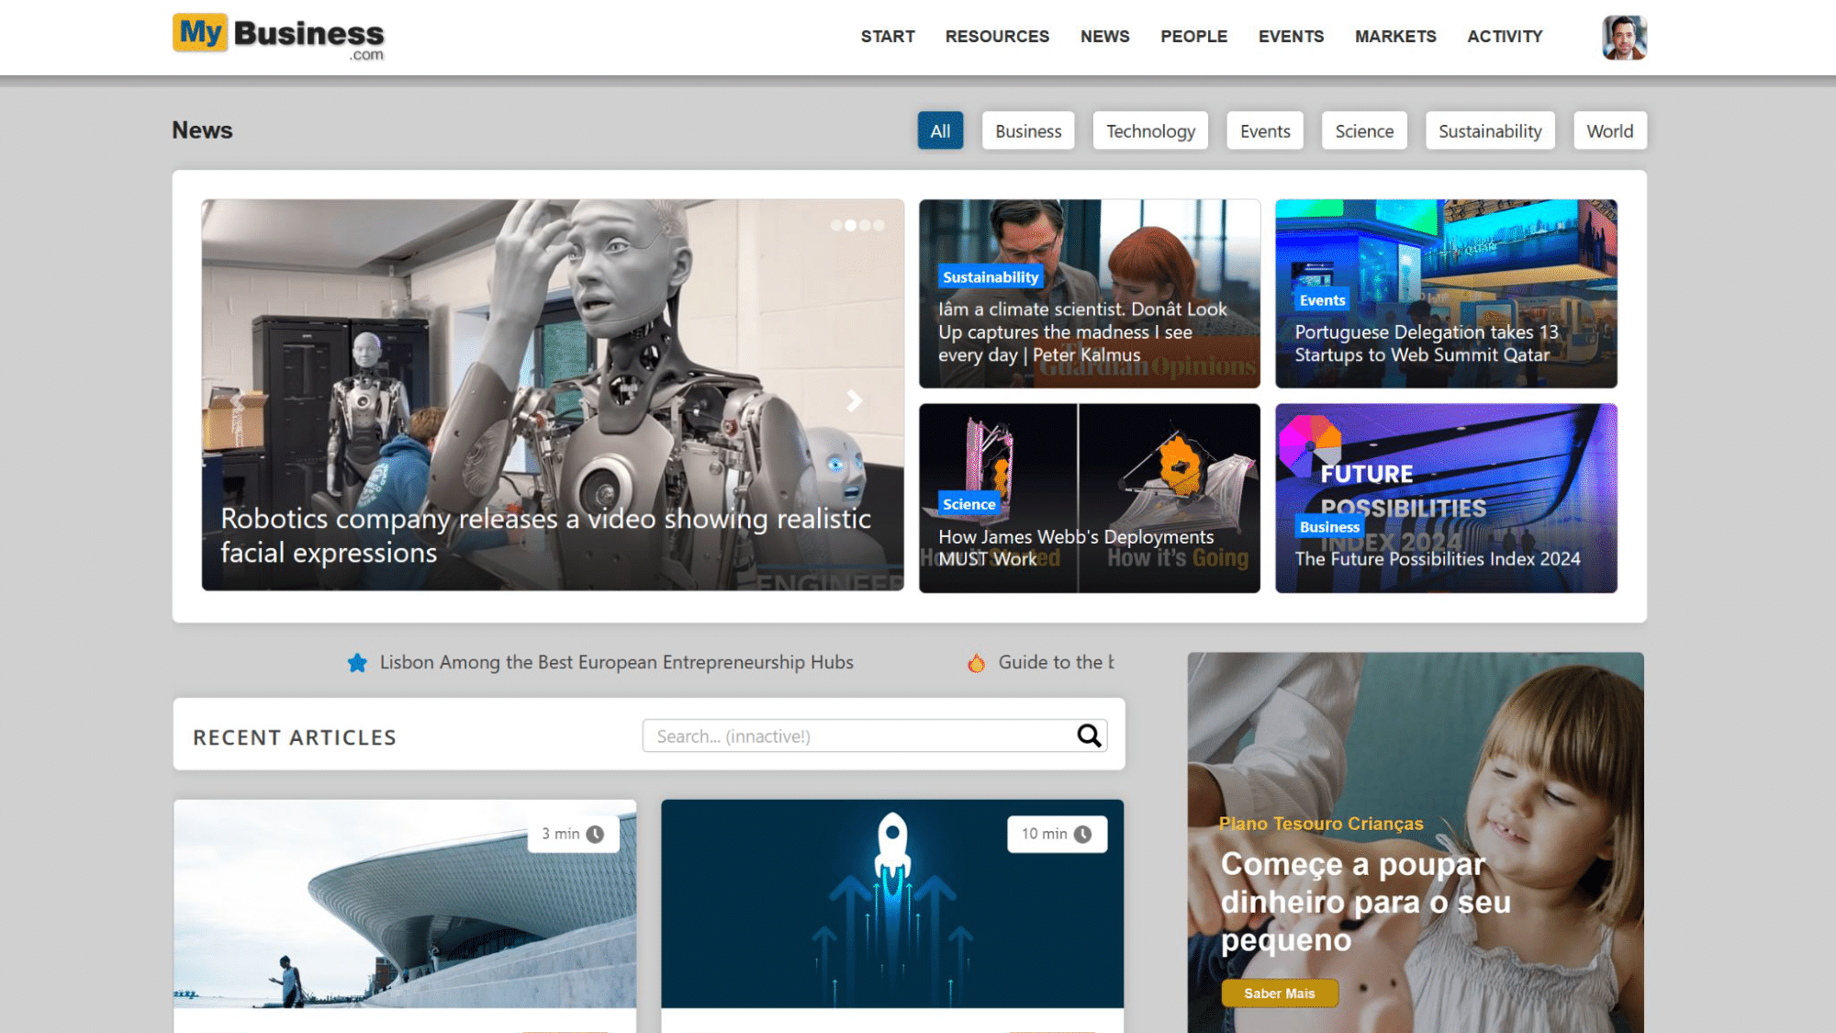The height and width of the screenshot is (1033, 1836).
Task: Open Lisbon Entrepreneurship Hubs ticker link
Action: coord(616,663)
